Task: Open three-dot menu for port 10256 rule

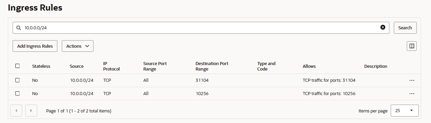Action: [412, 93]
